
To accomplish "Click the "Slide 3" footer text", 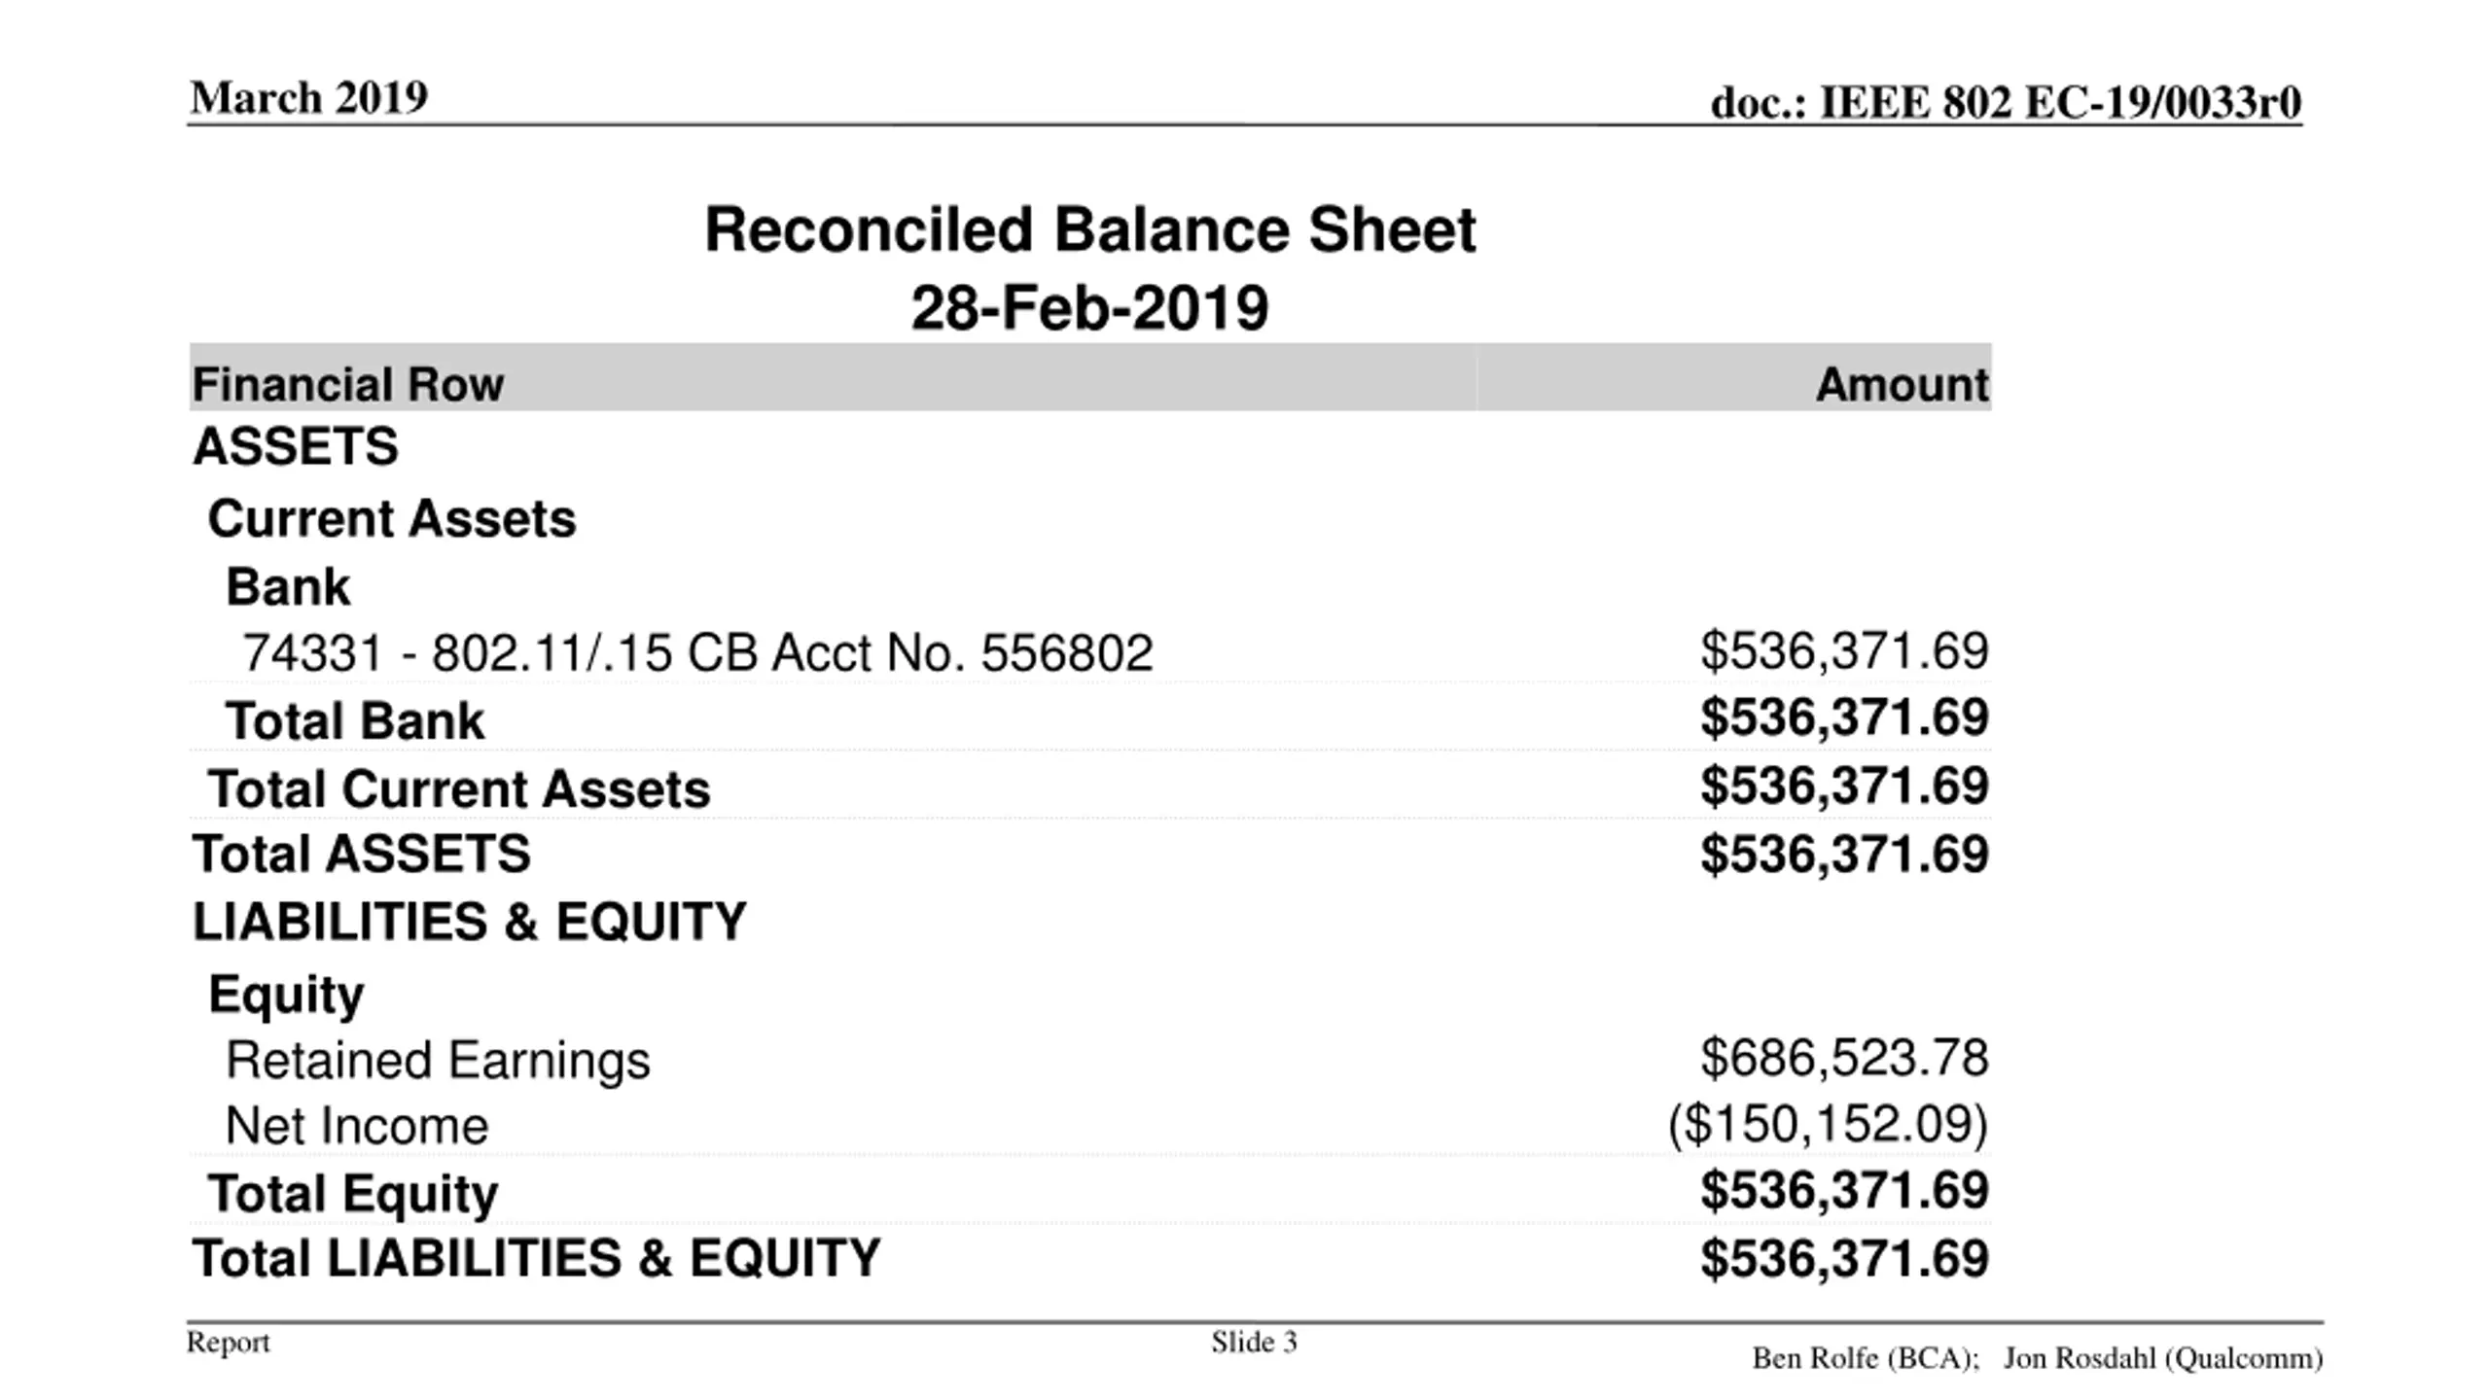I will 1254,1343.
